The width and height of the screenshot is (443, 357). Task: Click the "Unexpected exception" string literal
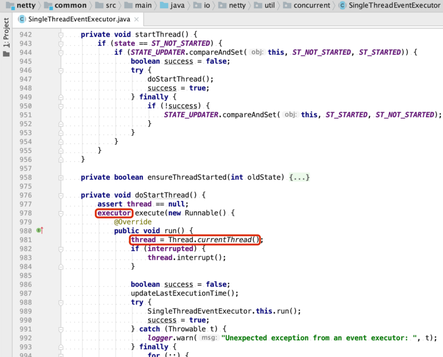(318, 338)
